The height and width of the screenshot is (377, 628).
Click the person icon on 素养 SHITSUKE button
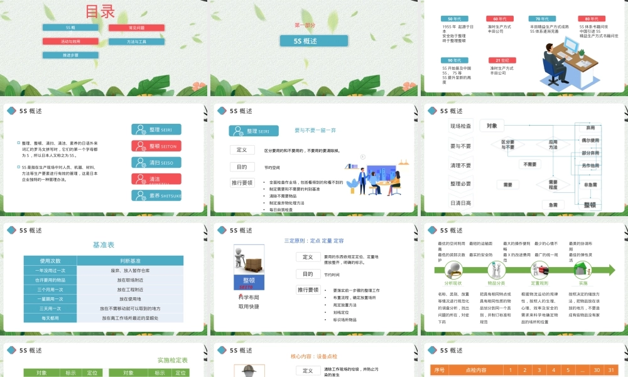click(141, 195)
